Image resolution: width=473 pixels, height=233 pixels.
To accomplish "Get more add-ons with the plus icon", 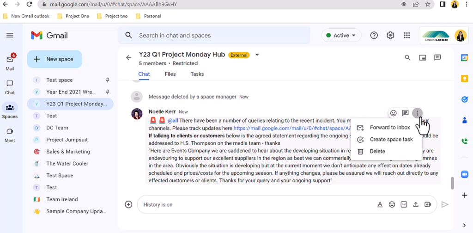I will [465, 195].
